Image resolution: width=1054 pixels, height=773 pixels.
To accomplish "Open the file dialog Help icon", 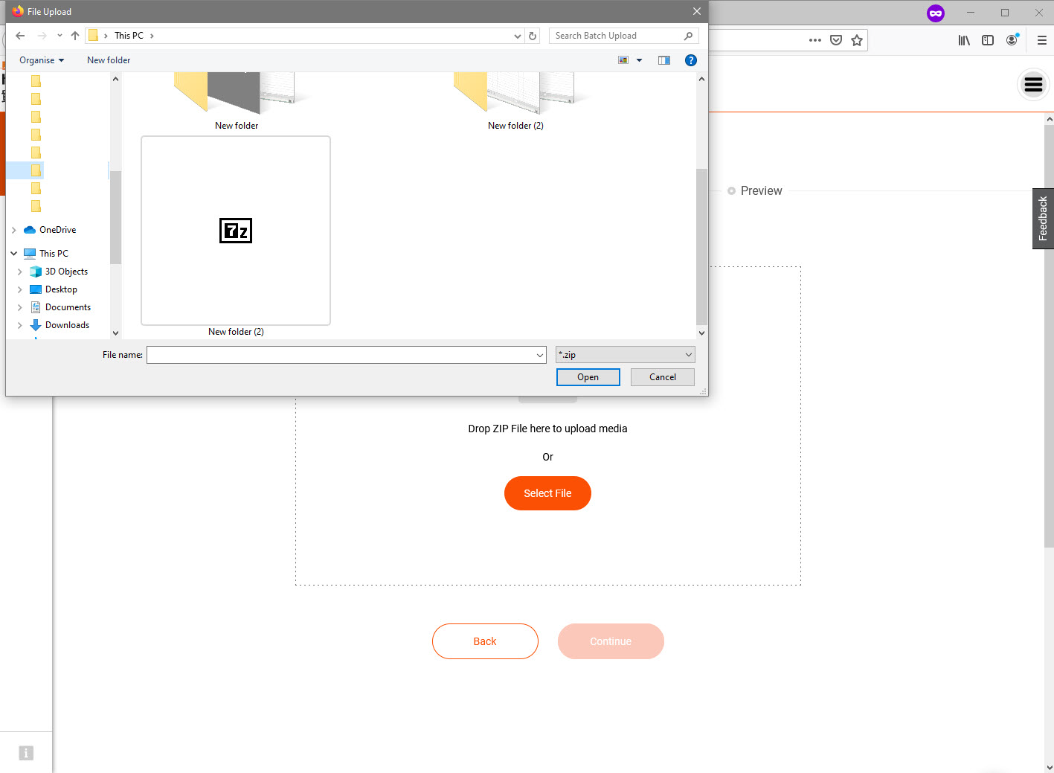I will (x=691, y=60).
